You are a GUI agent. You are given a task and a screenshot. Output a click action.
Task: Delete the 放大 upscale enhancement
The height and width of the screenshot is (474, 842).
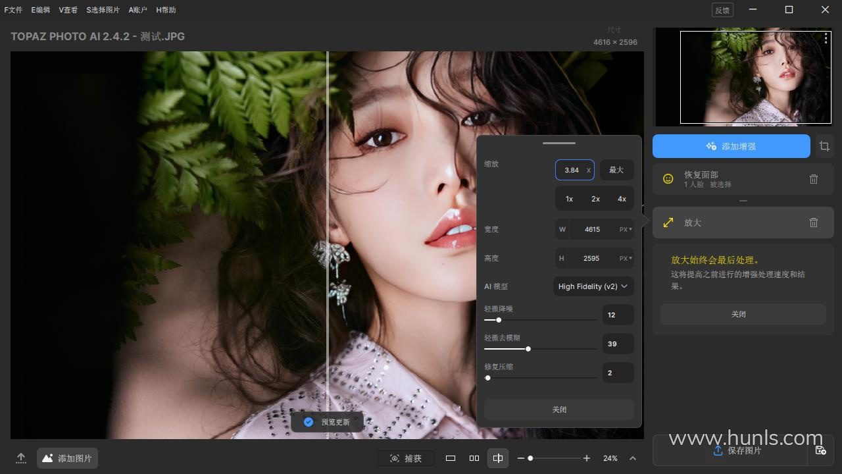coord(813,223)
